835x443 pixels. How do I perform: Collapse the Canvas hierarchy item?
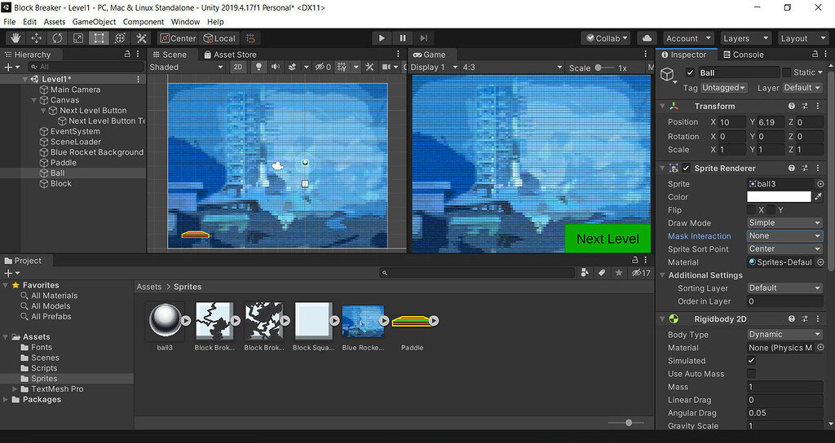pyautogui.click(x=34, y=100)
